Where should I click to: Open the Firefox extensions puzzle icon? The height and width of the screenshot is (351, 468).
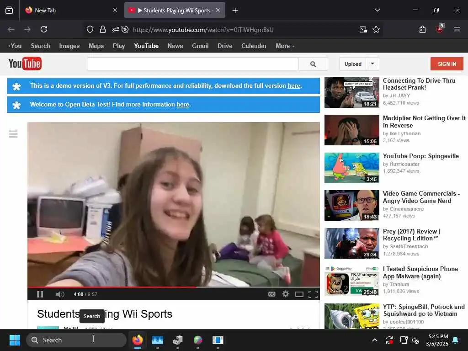tap(422, 29)
